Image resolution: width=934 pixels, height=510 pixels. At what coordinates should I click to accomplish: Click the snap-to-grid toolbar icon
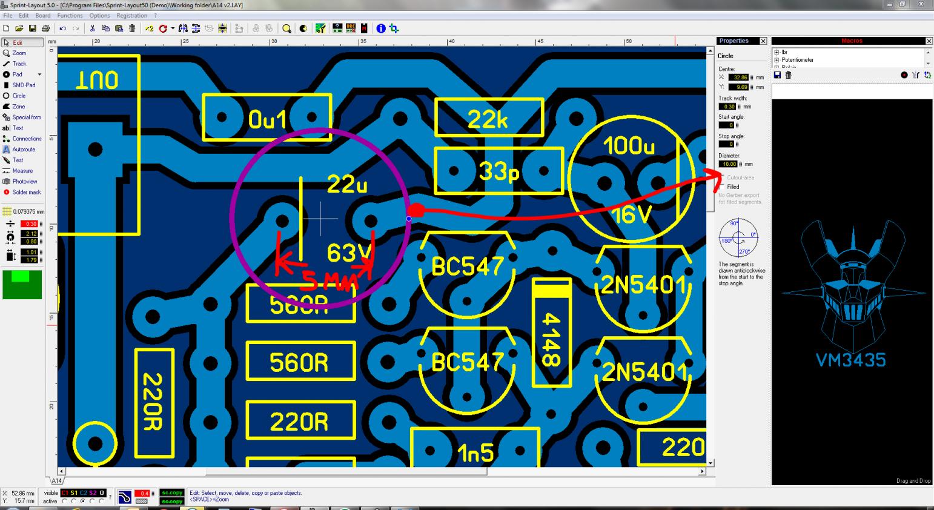click(x=223, y=28)
